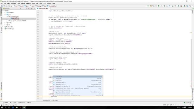The image size is (194, 109).
Task: Expand the 'assets' folder
Action: 5,23
